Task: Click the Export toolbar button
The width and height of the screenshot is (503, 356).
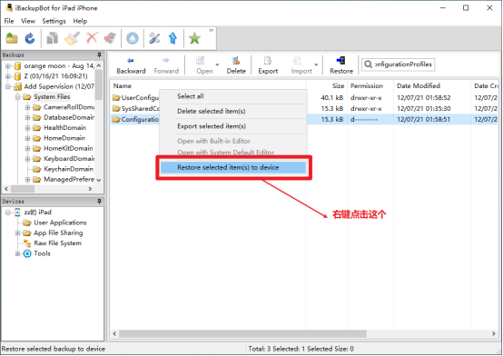Action: [x=268, y=65]
